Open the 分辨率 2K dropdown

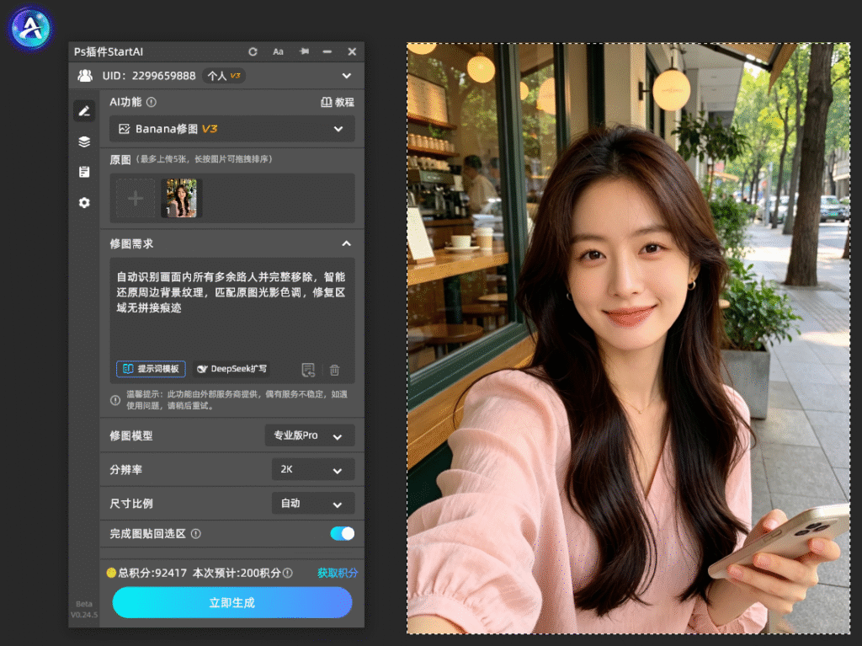313,469
